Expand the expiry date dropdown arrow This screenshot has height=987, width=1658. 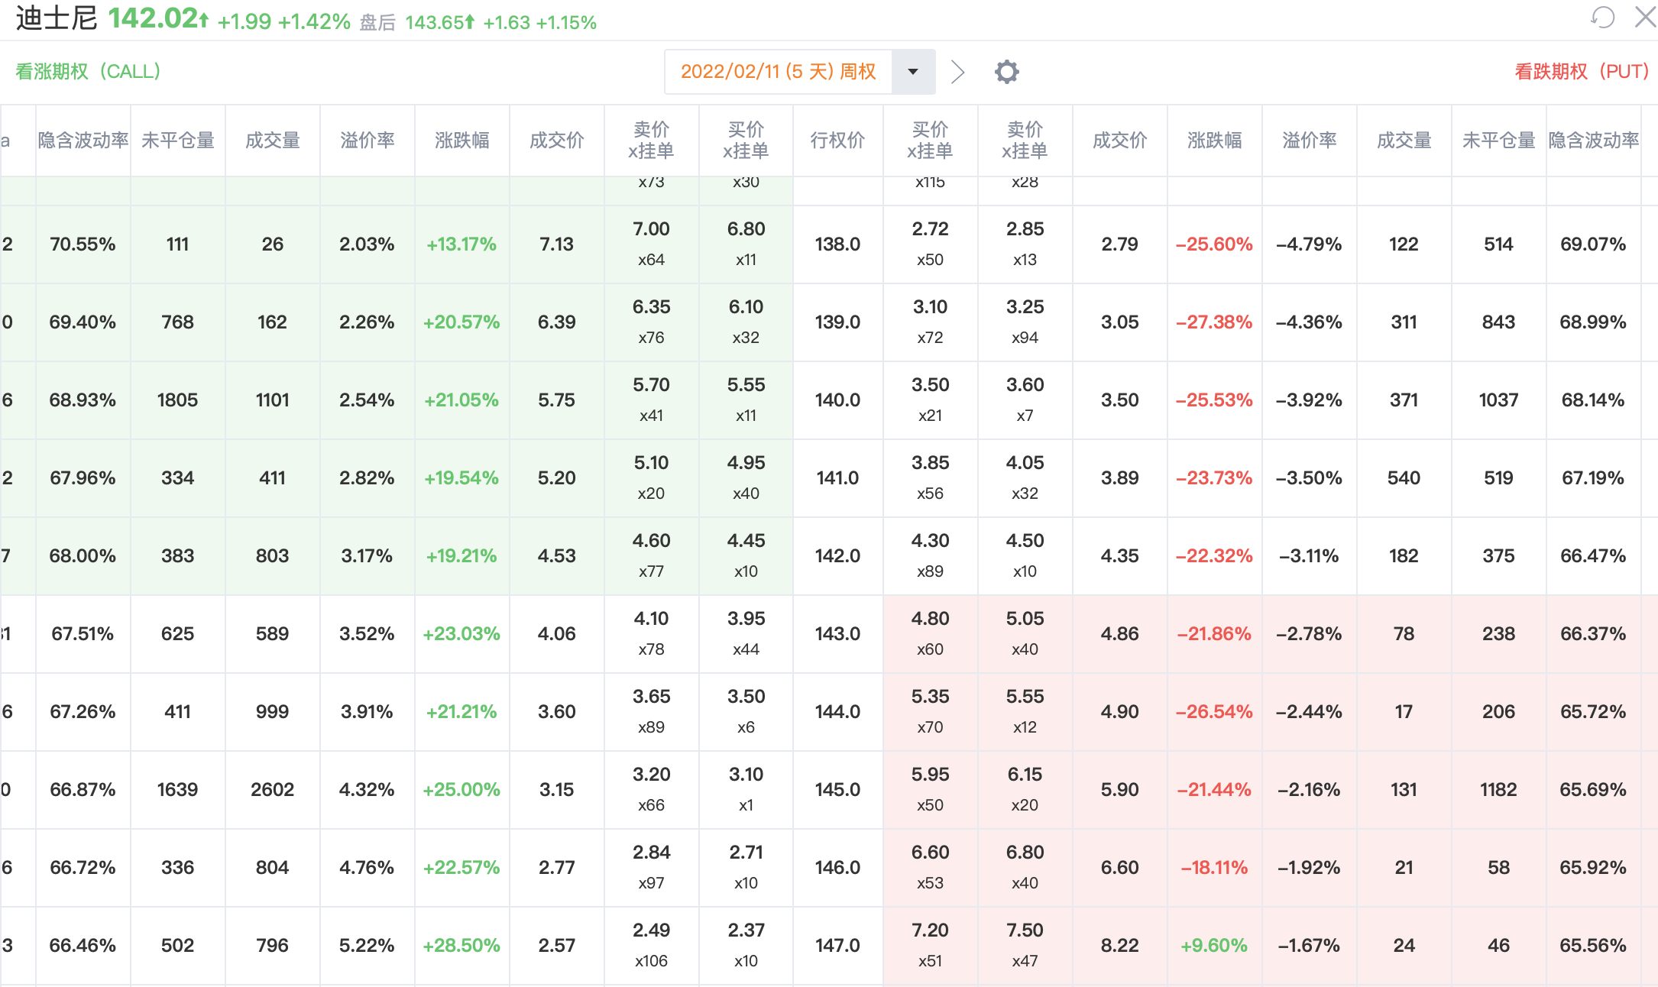(913, 72)
